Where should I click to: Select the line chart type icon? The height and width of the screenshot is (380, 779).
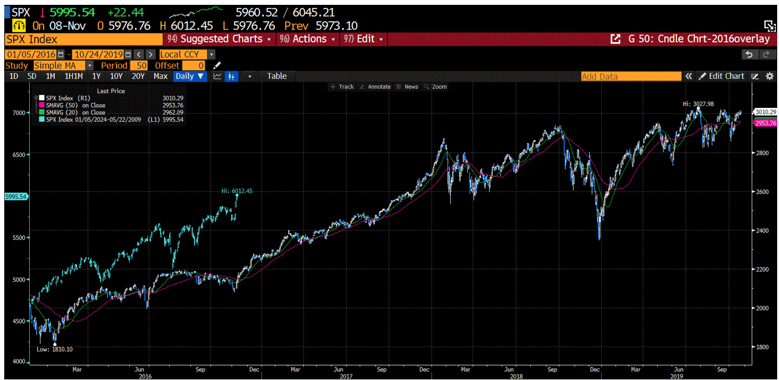pos(217,76)
